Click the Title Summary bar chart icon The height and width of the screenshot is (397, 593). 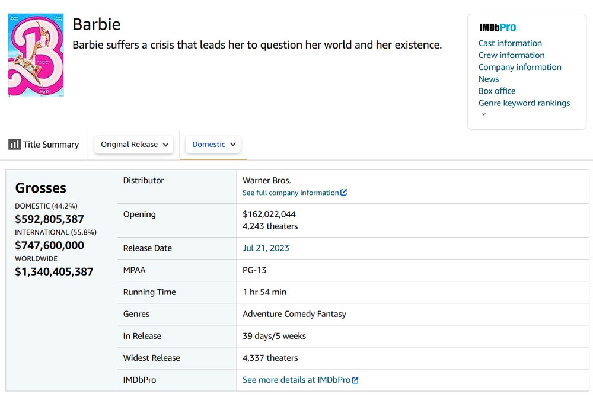pos(14,145)
